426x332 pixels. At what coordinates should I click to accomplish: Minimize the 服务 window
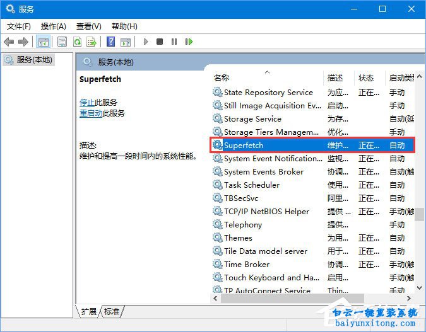(353, 9)
